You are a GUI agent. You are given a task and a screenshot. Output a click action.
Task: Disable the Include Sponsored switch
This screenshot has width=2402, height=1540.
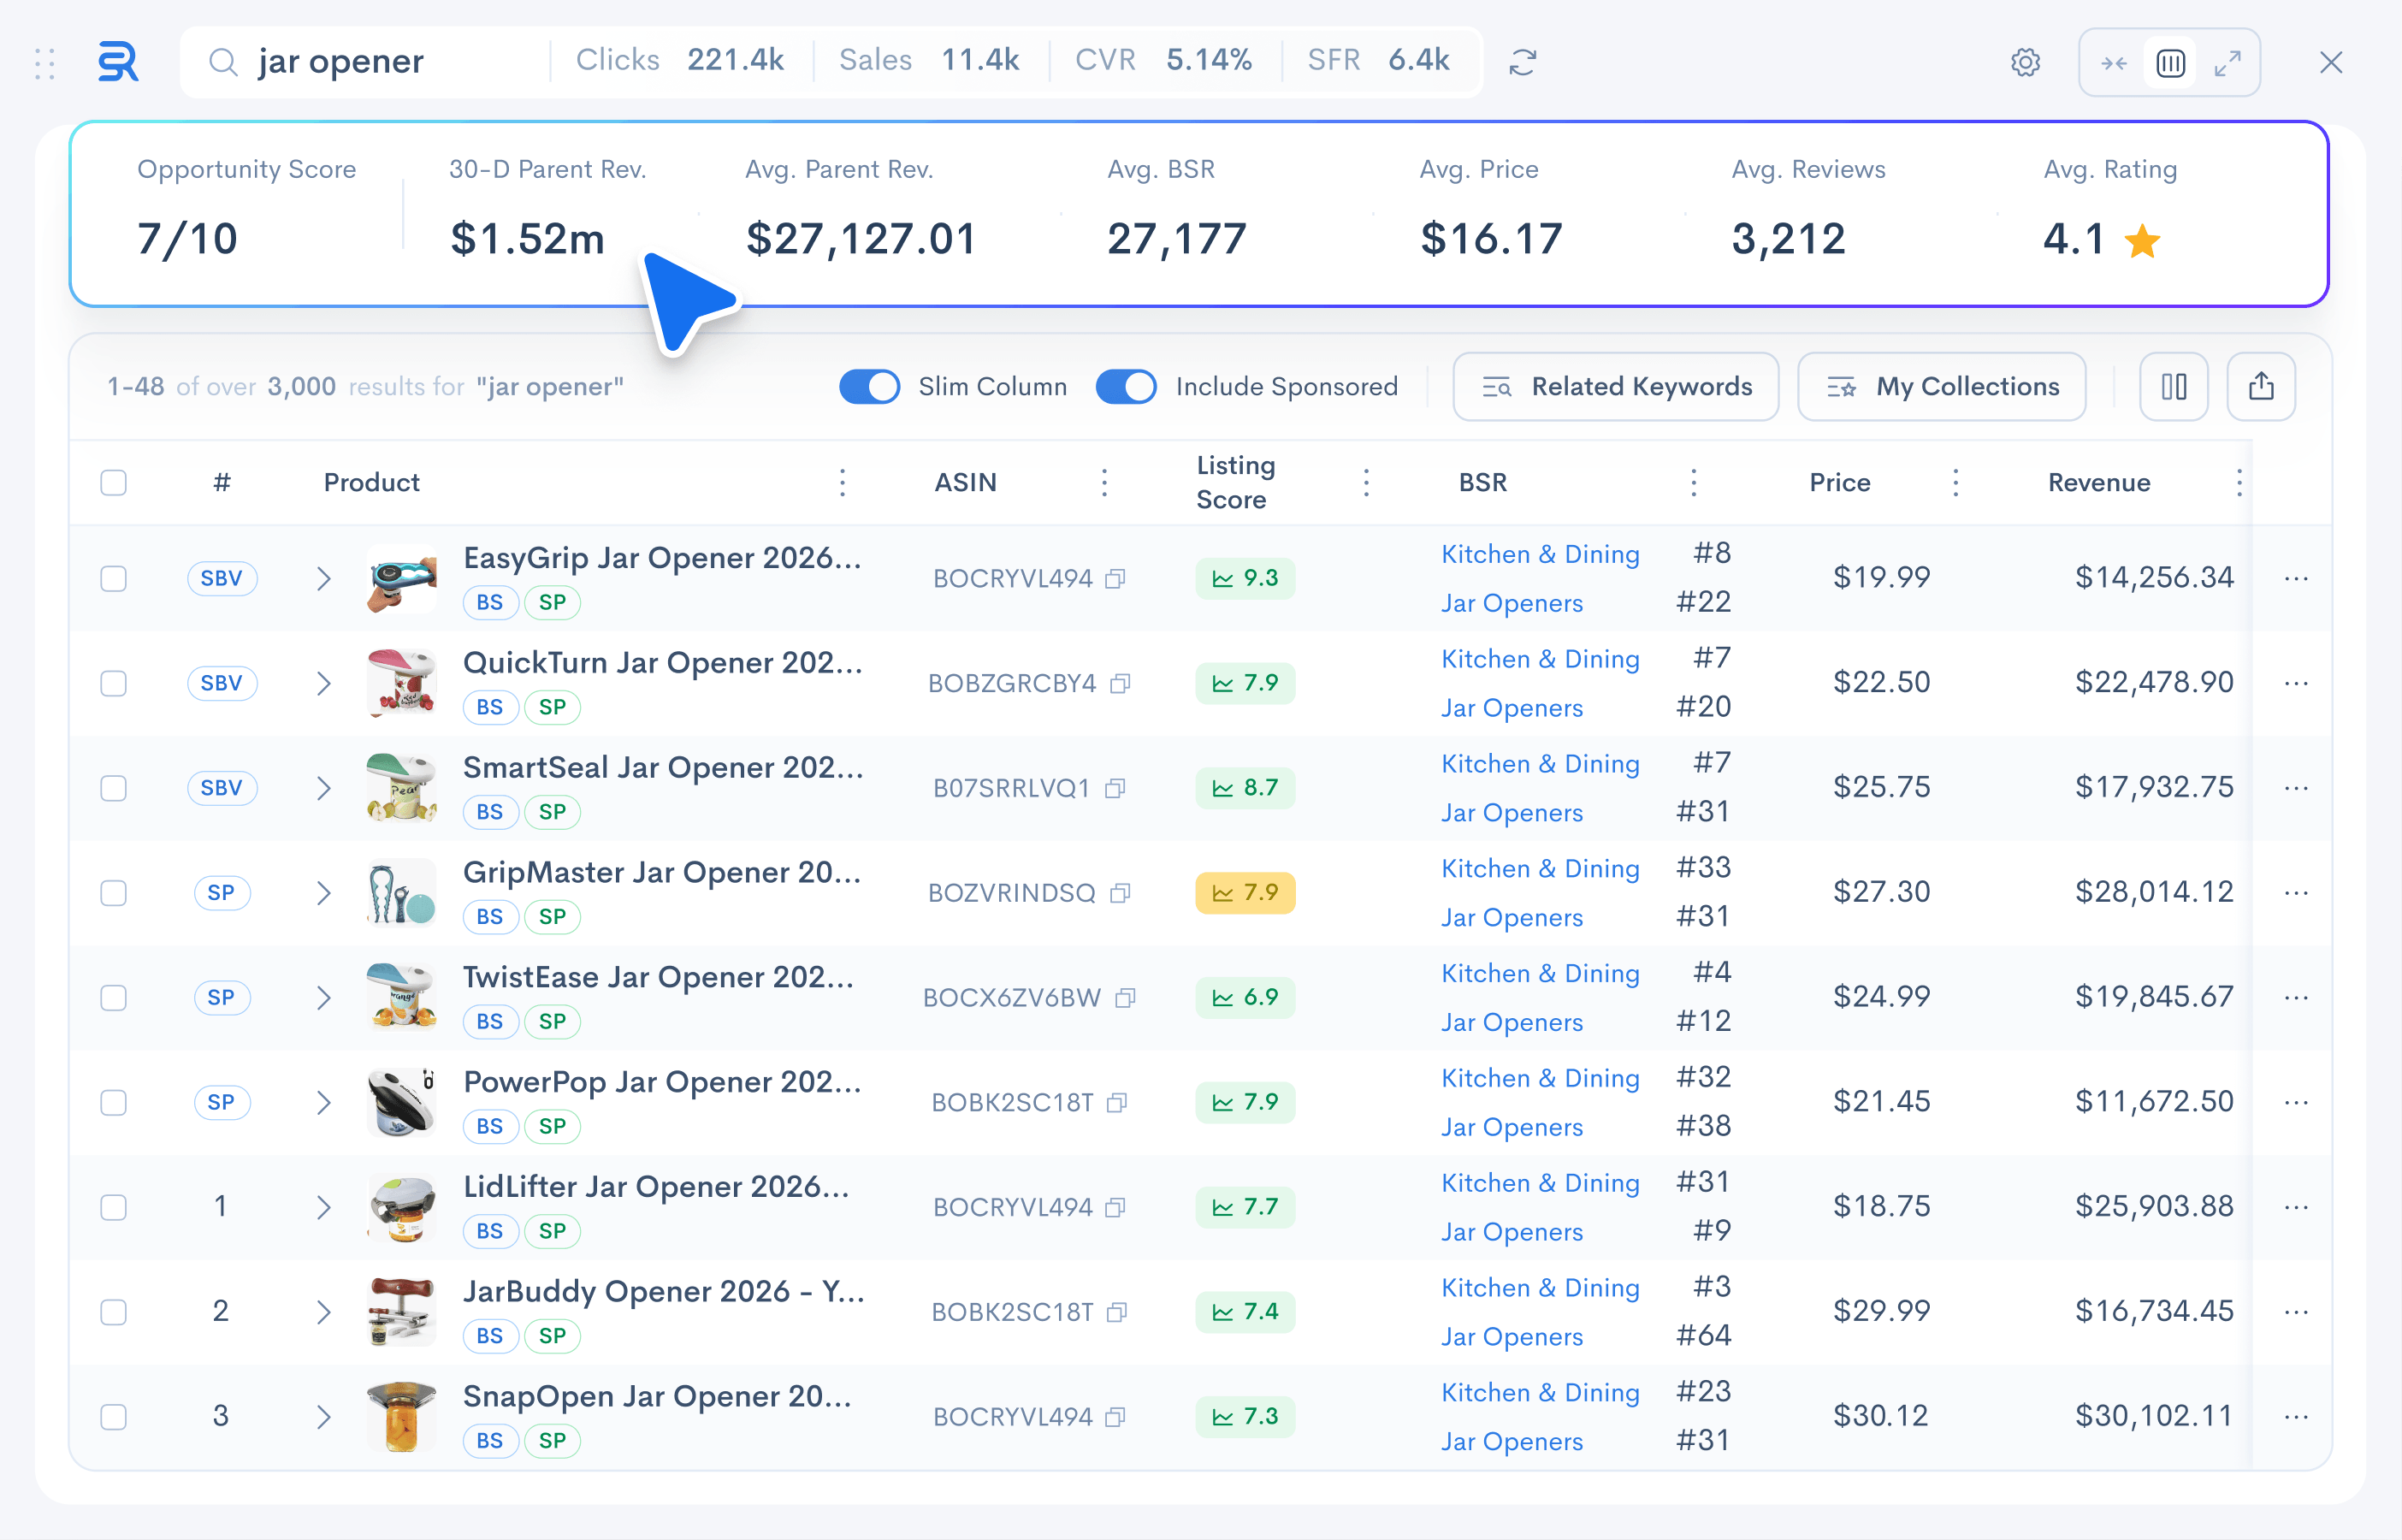[1126, 386]
